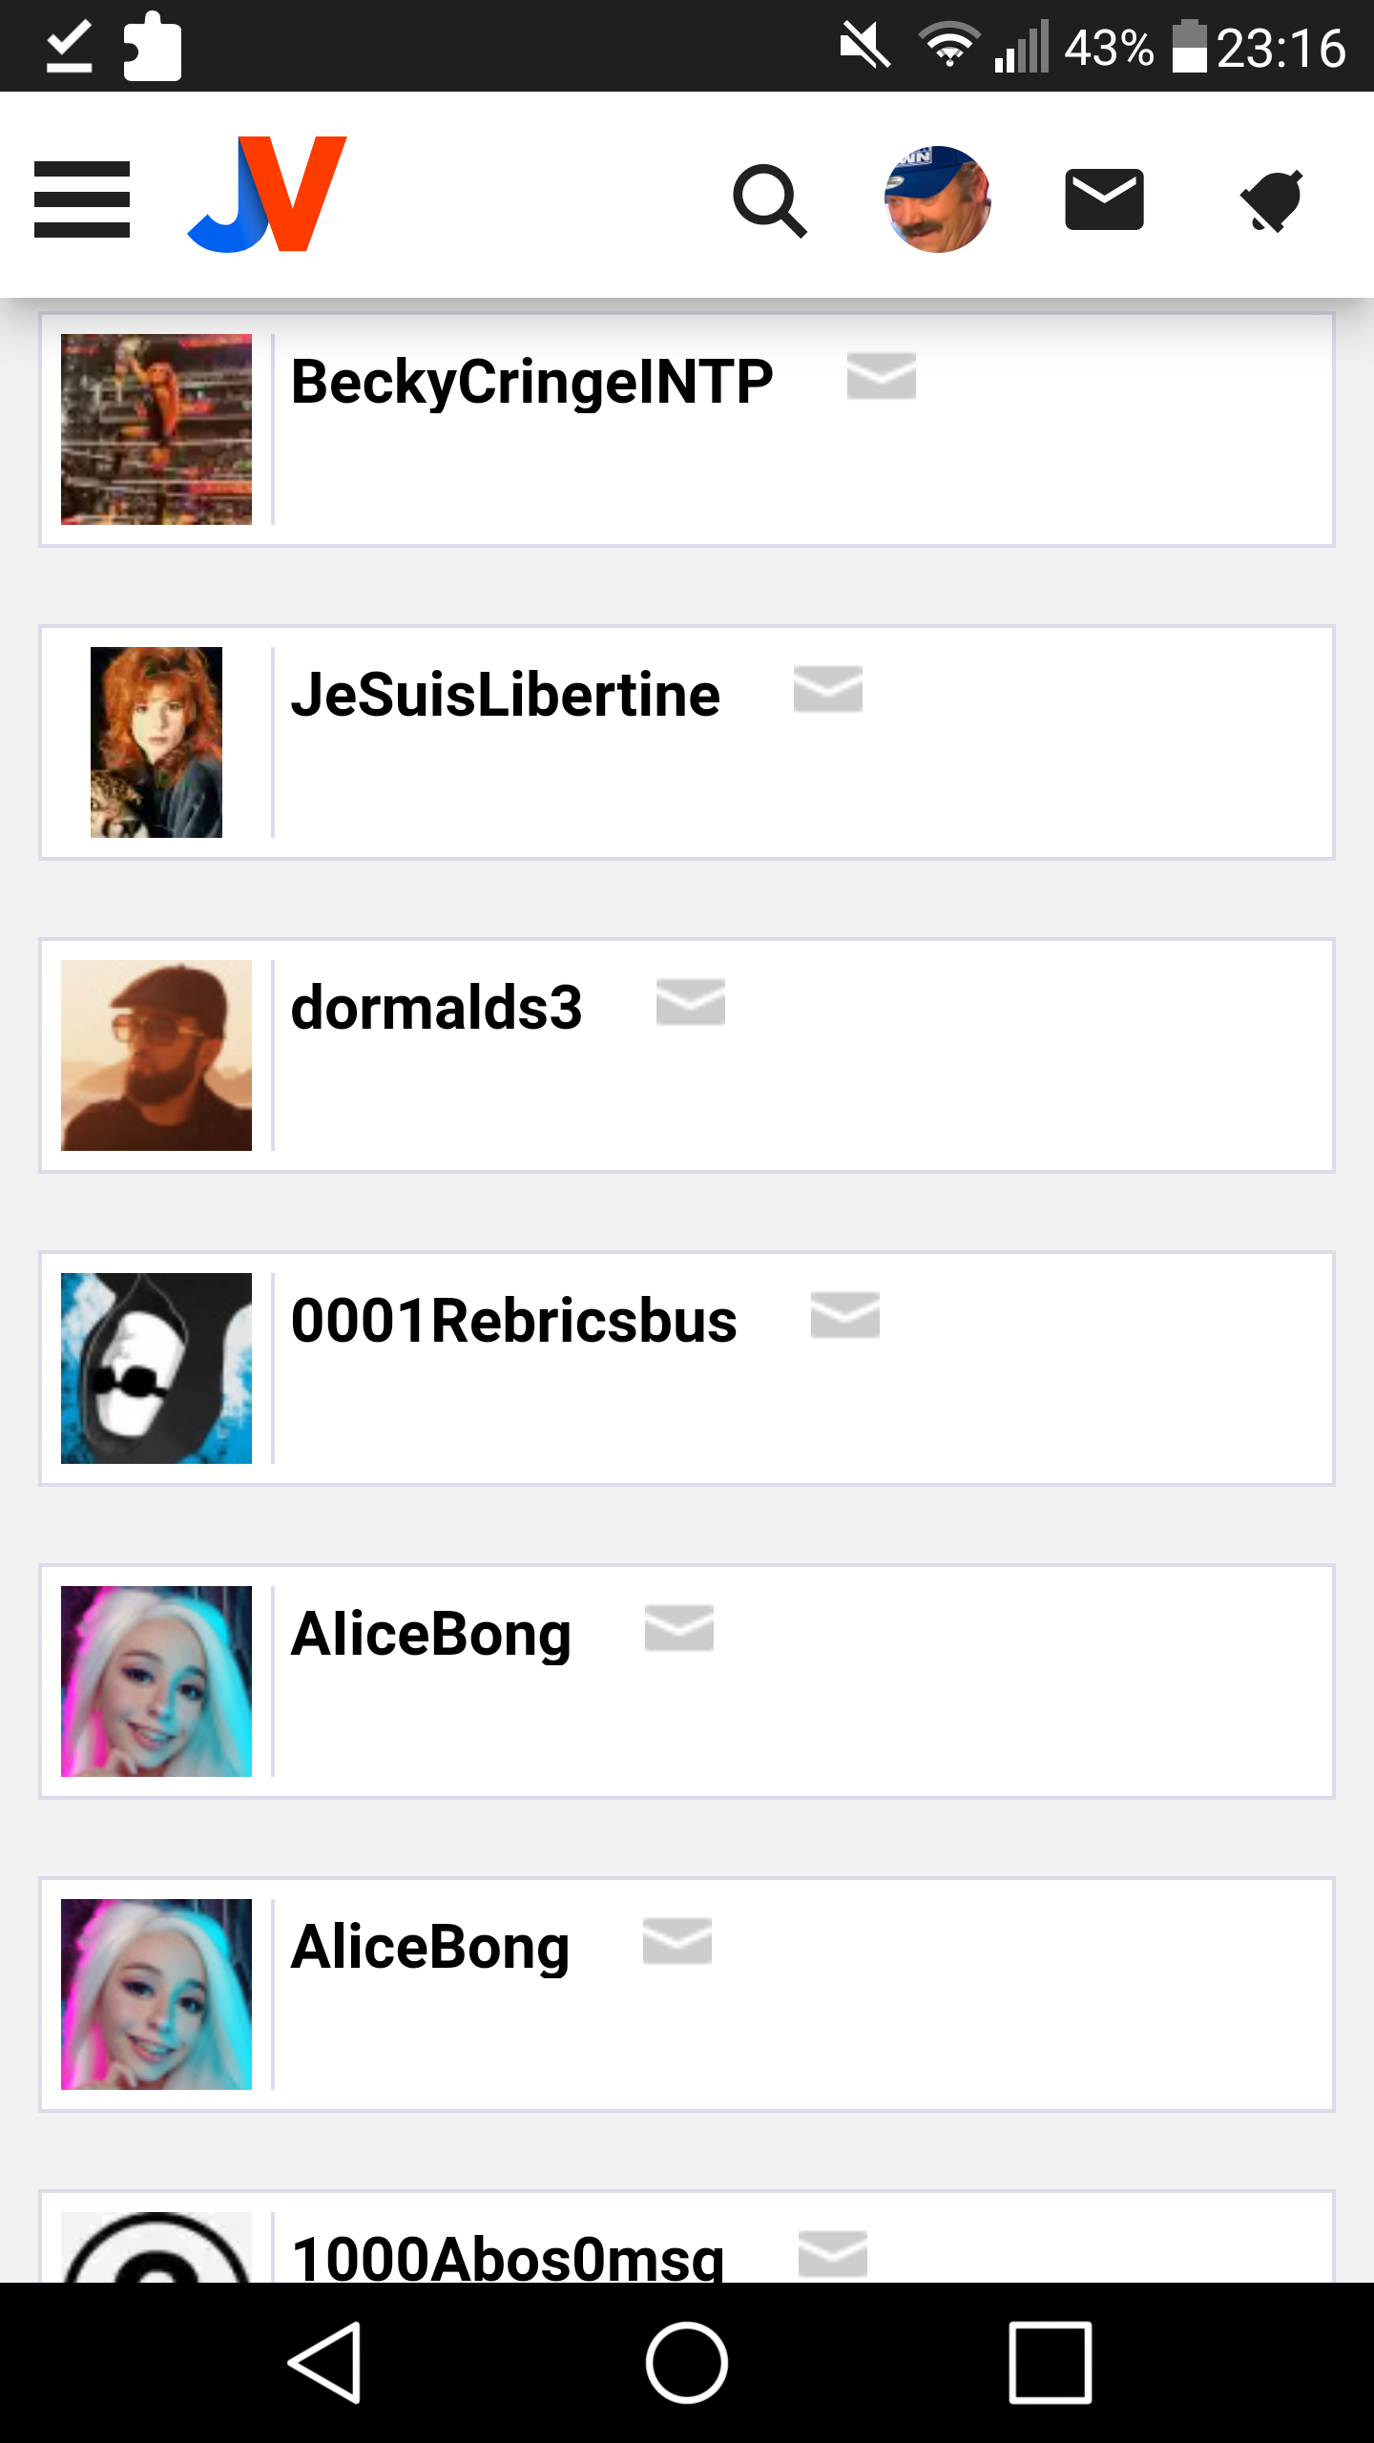The height and width of the screenshot is (2443, 1374).
Task: Send message to BeckyCringeINTP via envelope
Action: [x=882, y=376]
